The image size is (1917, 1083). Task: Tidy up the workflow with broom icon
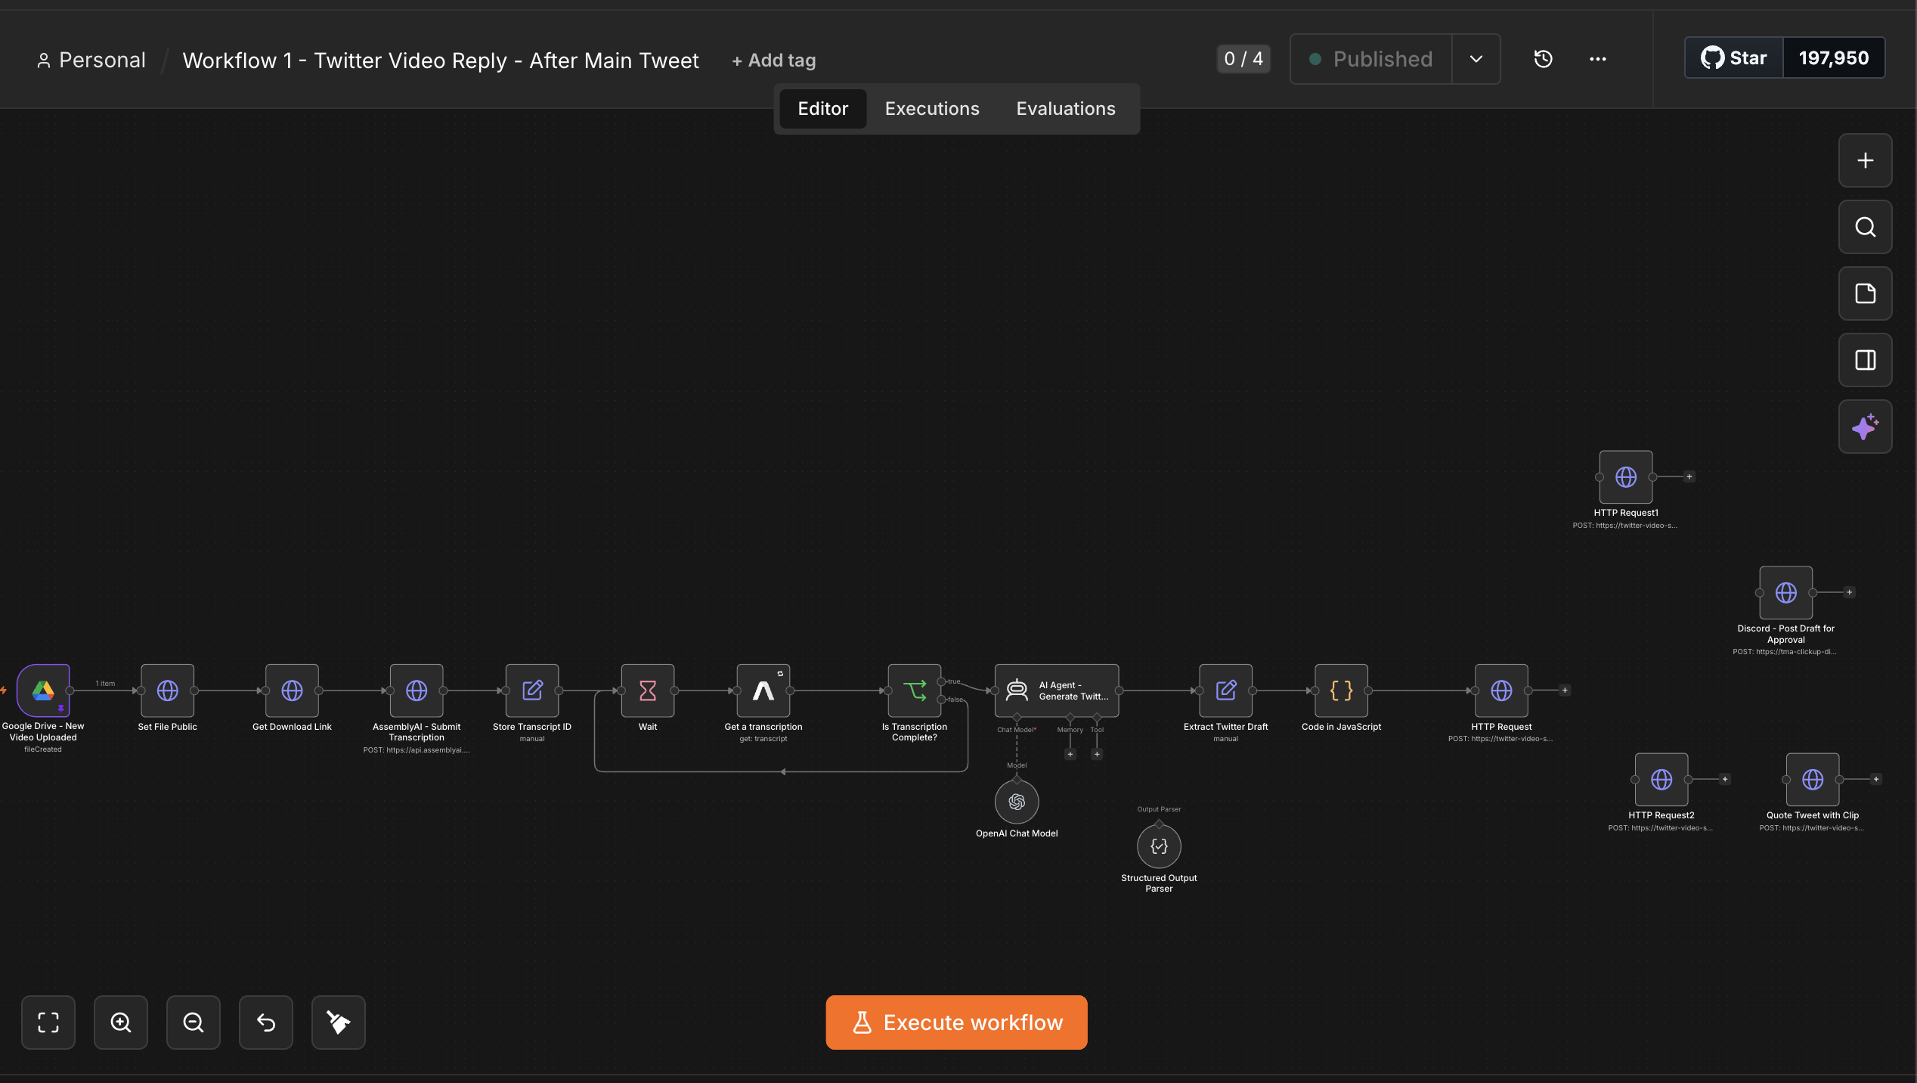pos(339,1022)
